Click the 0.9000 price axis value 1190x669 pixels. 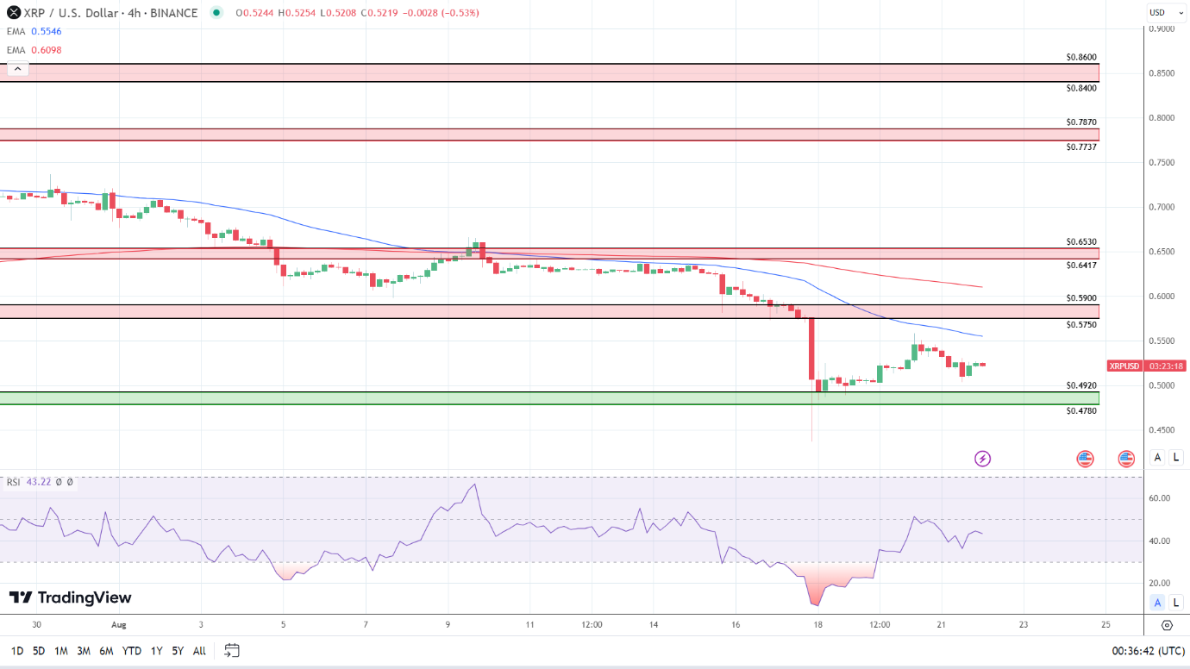coord(1162,28)
